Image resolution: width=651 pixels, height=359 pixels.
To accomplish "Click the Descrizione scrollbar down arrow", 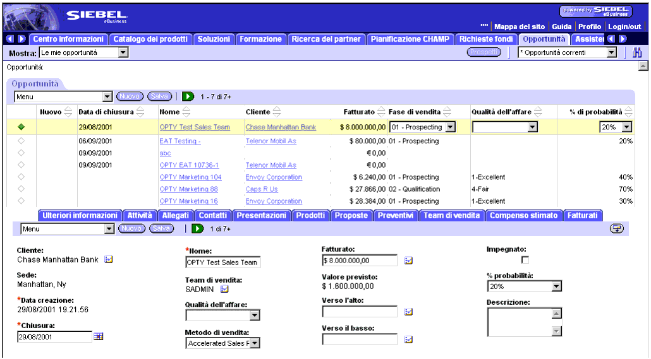I will (x=557, y=331).
